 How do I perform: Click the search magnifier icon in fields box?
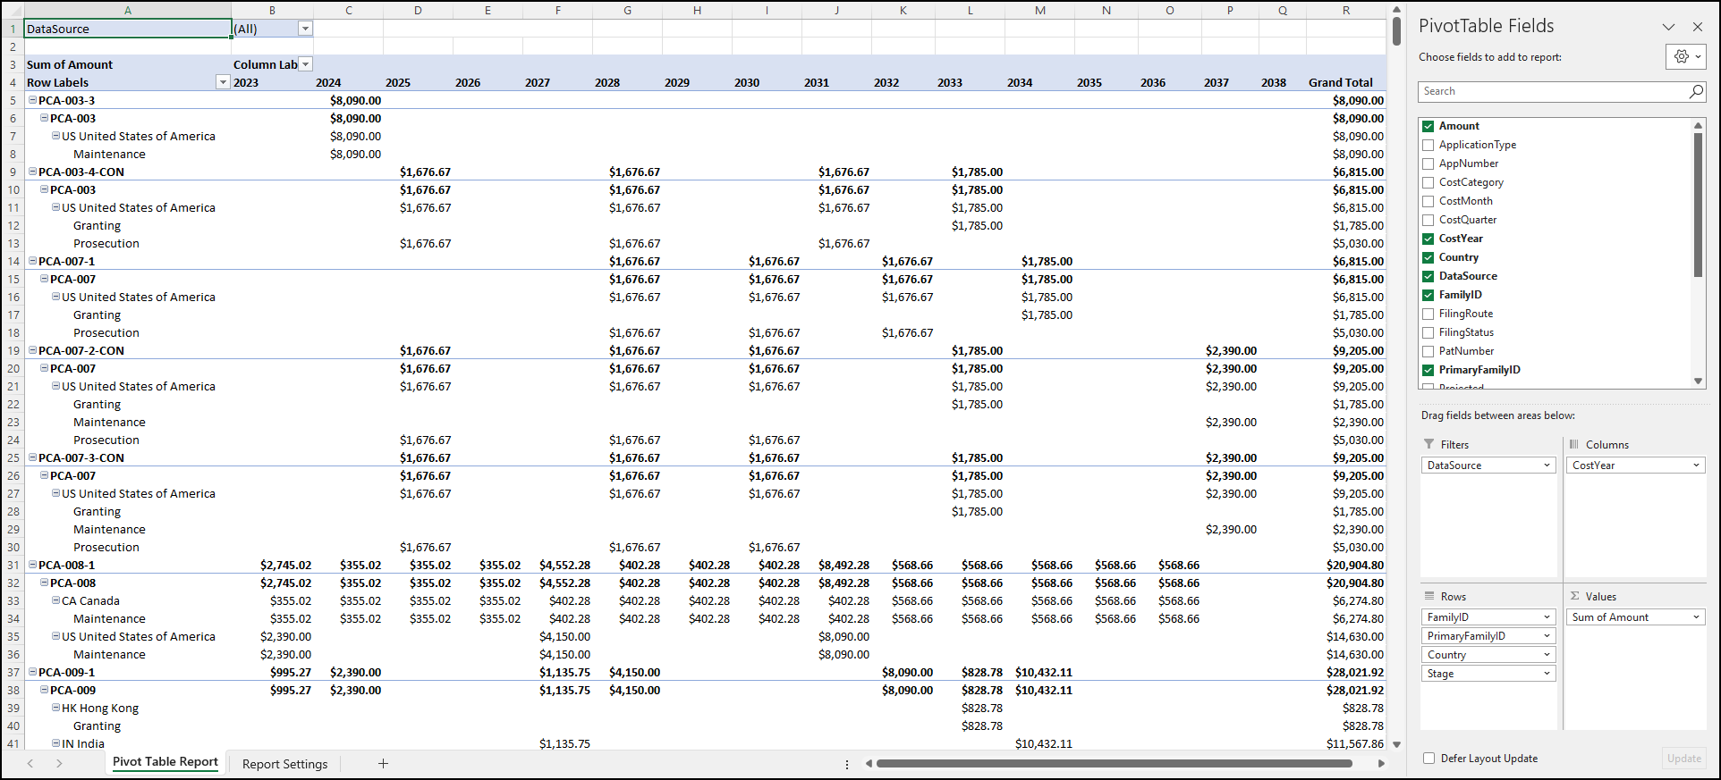(x=1695, y=91)
